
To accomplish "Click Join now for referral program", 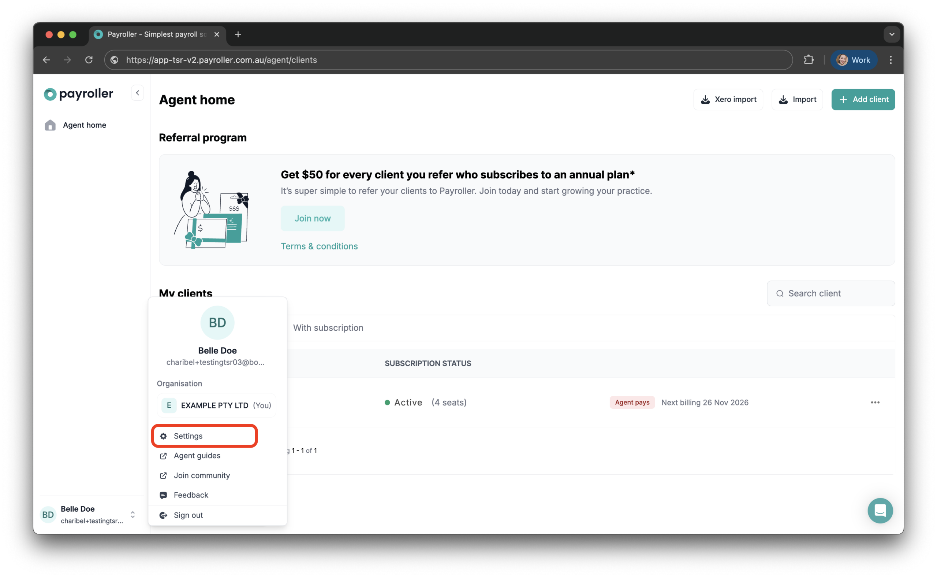I will tap(313, 218).
